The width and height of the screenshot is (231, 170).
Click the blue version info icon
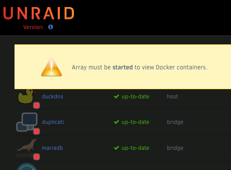click(x=51, y=27)
